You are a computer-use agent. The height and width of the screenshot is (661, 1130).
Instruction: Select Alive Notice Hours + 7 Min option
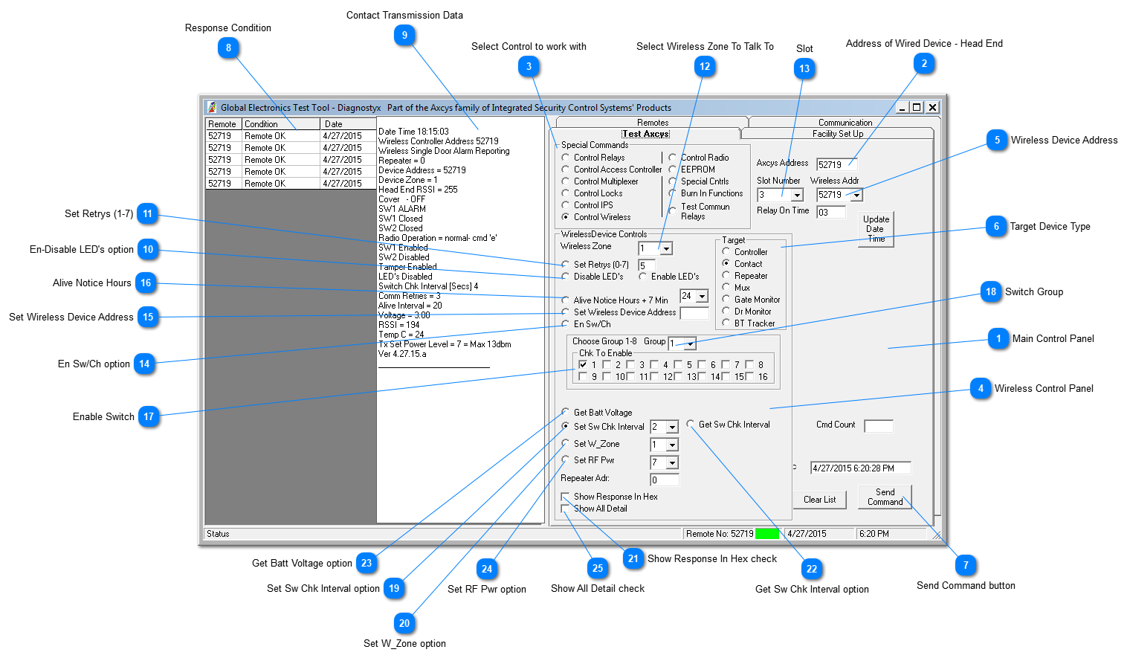click(566, 300)
